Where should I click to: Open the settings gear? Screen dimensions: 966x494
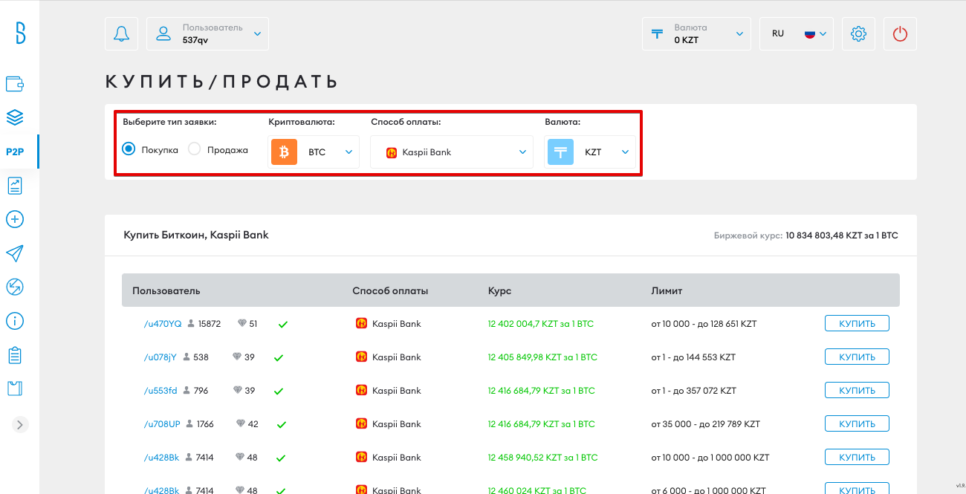[858, 33]
